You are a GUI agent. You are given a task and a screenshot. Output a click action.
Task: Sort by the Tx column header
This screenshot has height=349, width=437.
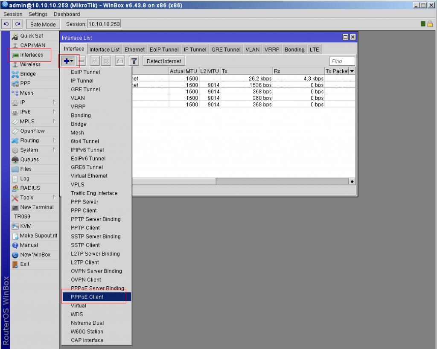247,71
